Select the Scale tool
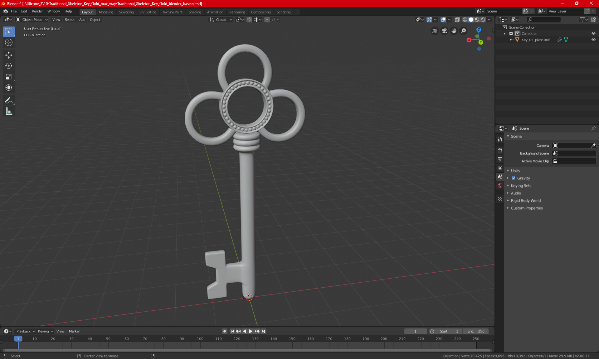The image size is (599, 359). click(9, 77)
